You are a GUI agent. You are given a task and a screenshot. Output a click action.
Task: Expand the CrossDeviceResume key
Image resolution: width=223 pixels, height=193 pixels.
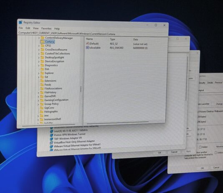pos(39,50)
